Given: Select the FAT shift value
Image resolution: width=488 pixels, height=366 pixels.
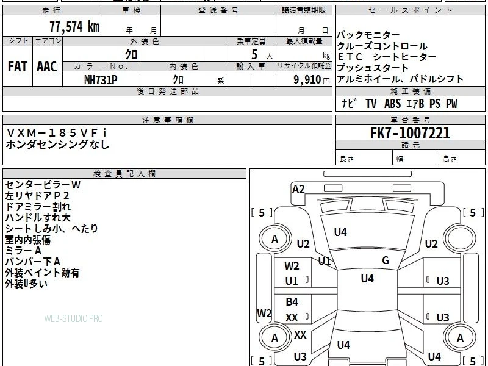Looking at the screenshot, I should (x=18, y=66).
